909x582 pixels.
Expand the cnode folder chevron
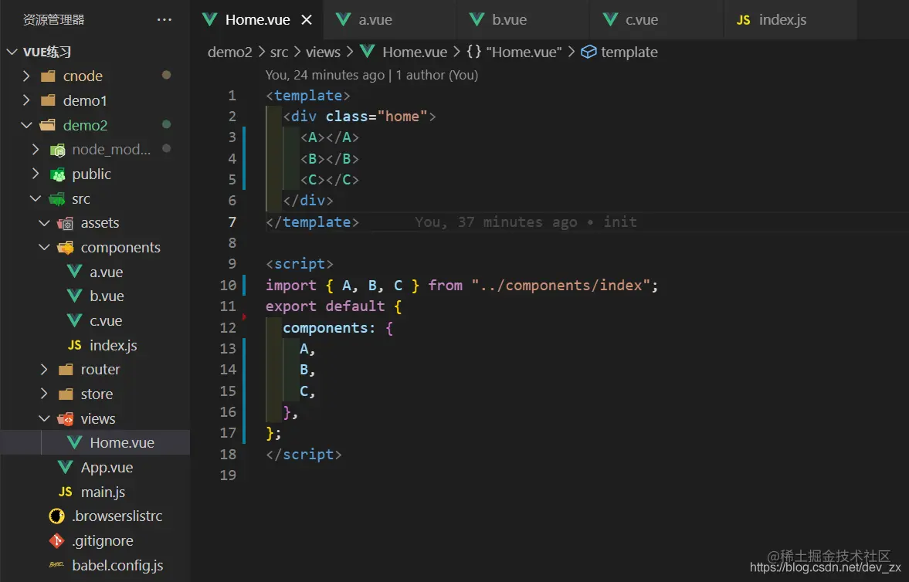(25, 76)
